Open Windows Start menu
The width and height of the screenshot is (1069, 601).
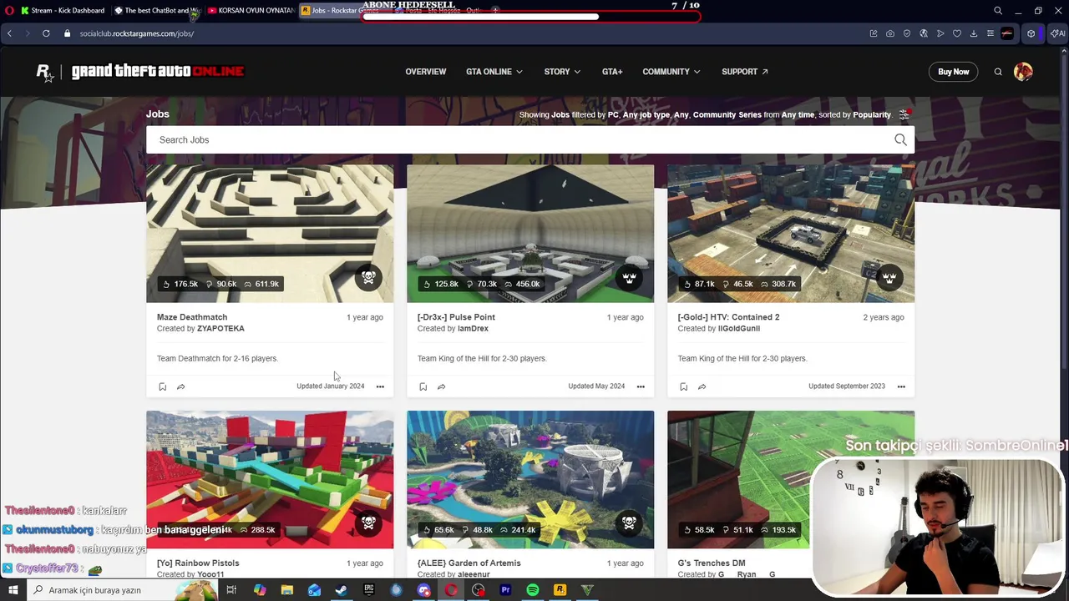coord(13,590)
